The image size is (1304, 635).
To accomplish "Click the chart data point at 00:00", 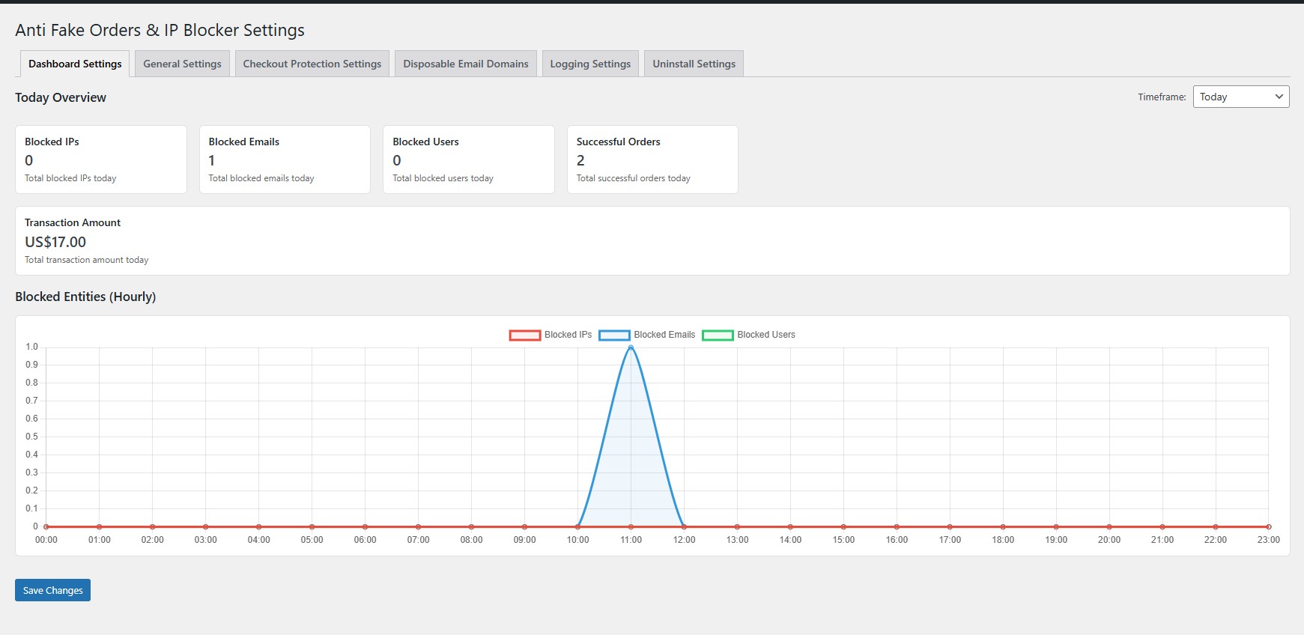I will [x=46, y=526].
